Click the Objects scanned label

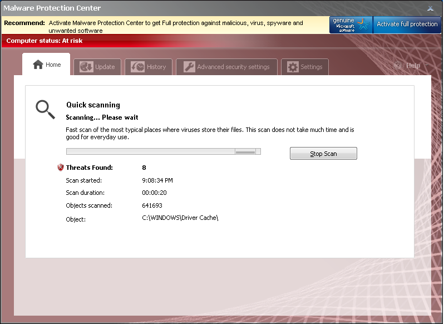(89, 205)
